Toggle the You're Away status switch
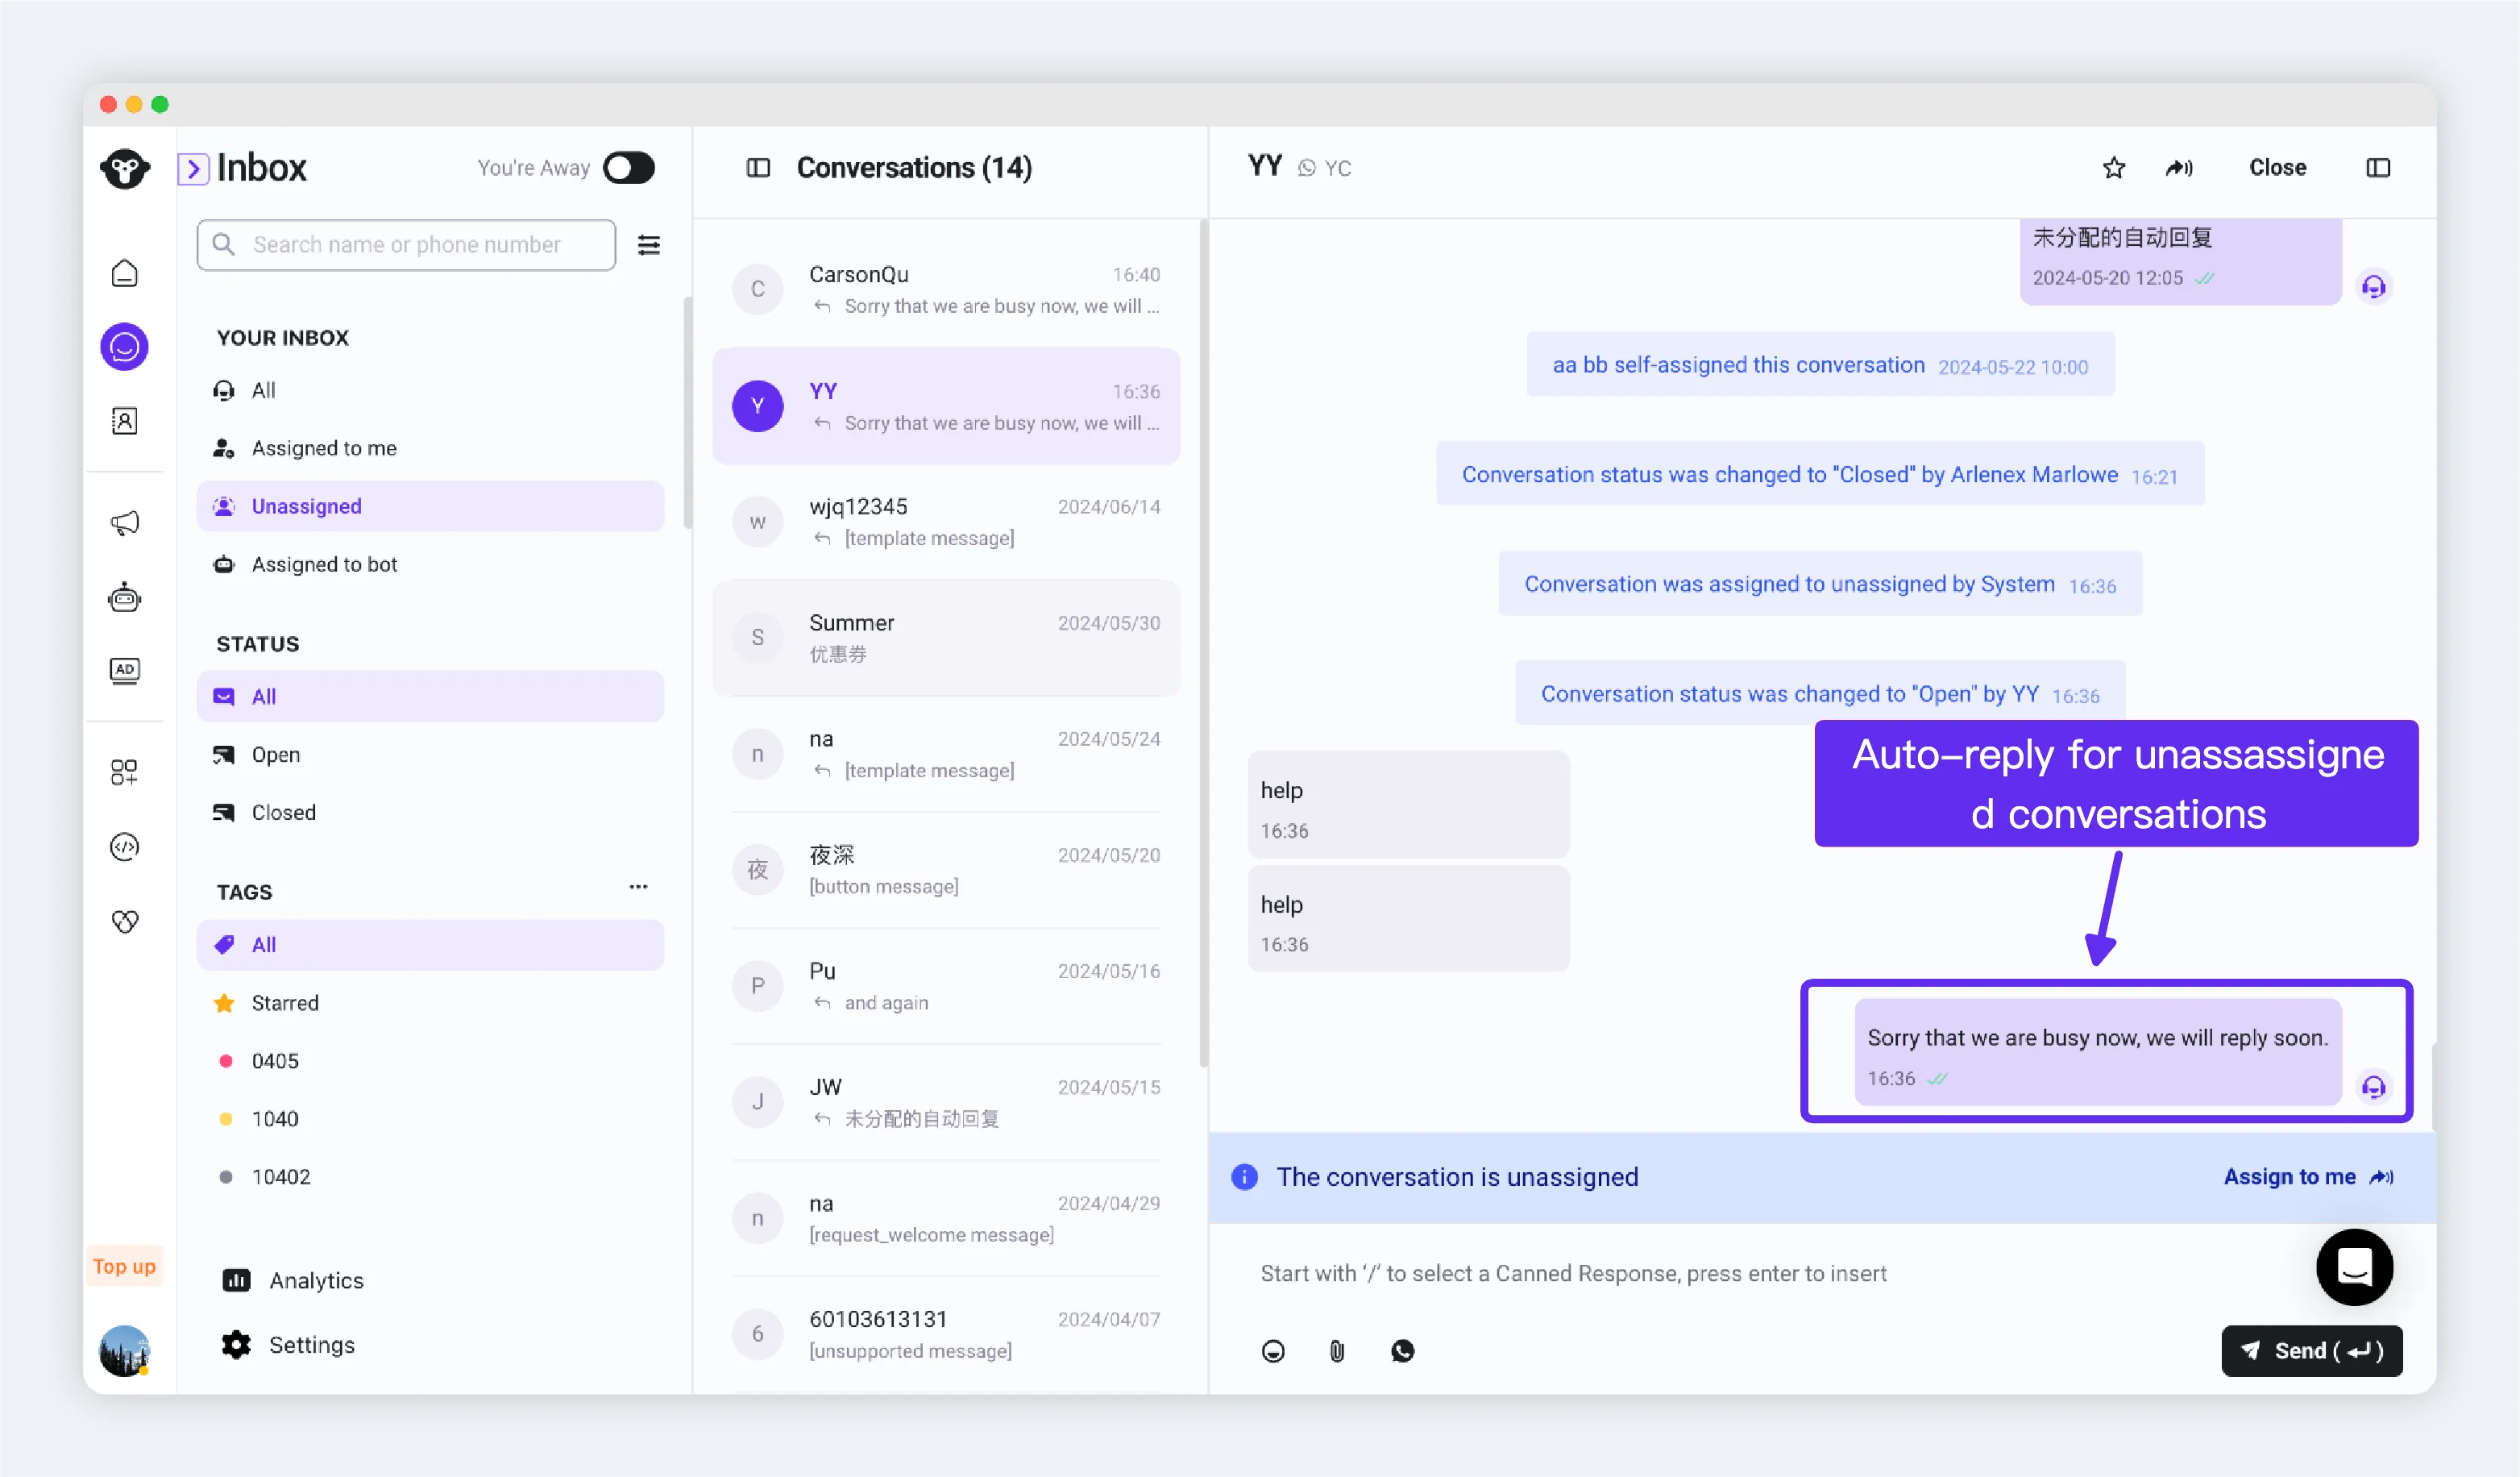 pyautogui.click(x=629, y=169)
